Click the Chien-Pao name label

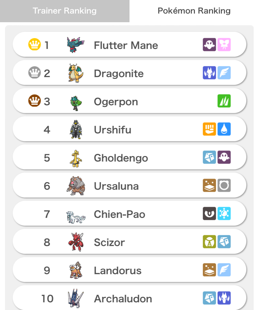pos(119,214)
